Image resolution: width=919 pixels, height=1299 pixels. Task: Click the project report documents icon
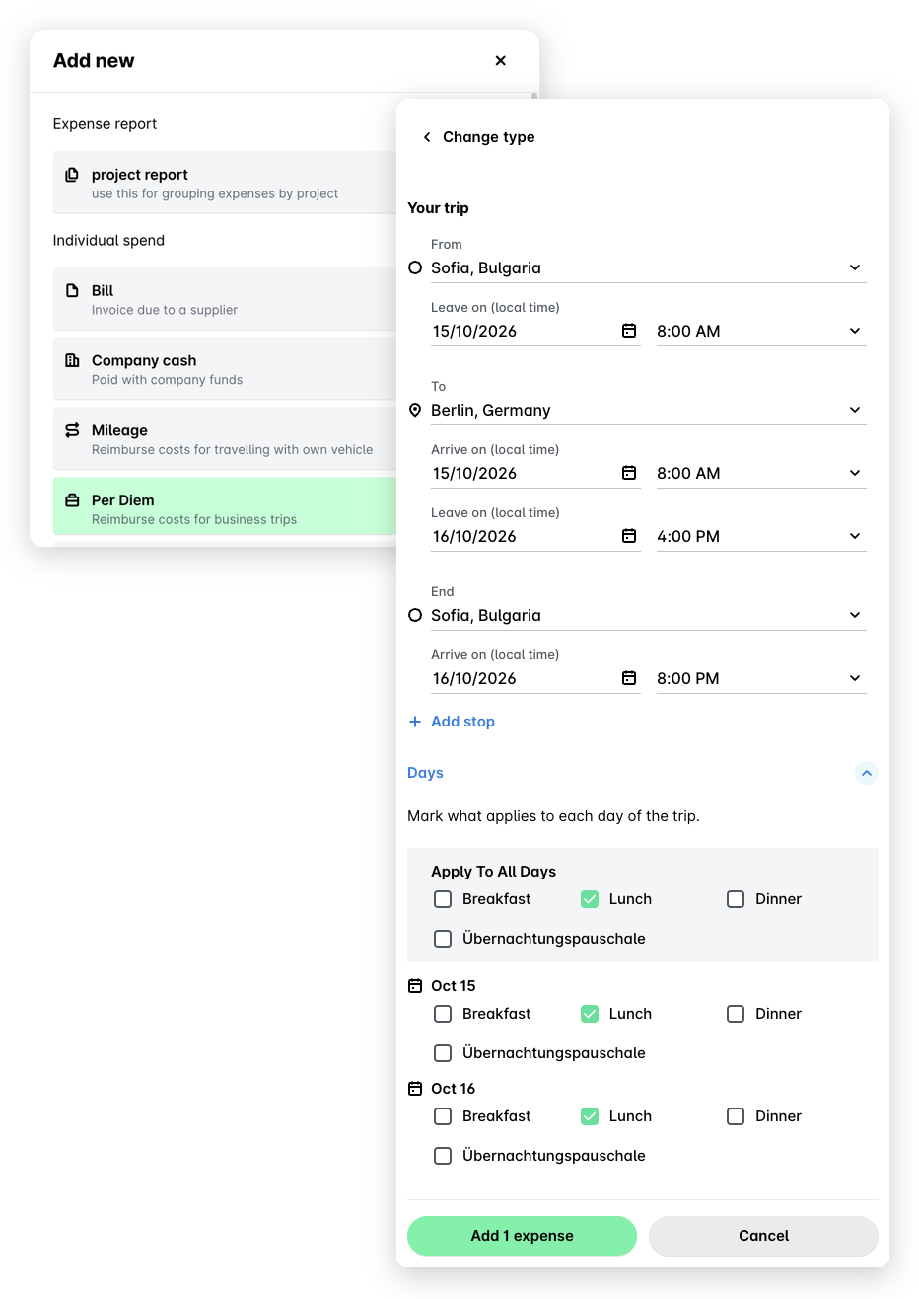72,175
